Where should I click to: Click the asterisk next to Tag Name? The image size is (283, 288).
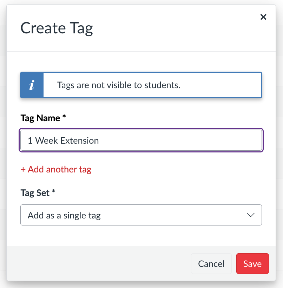[64, 117]
